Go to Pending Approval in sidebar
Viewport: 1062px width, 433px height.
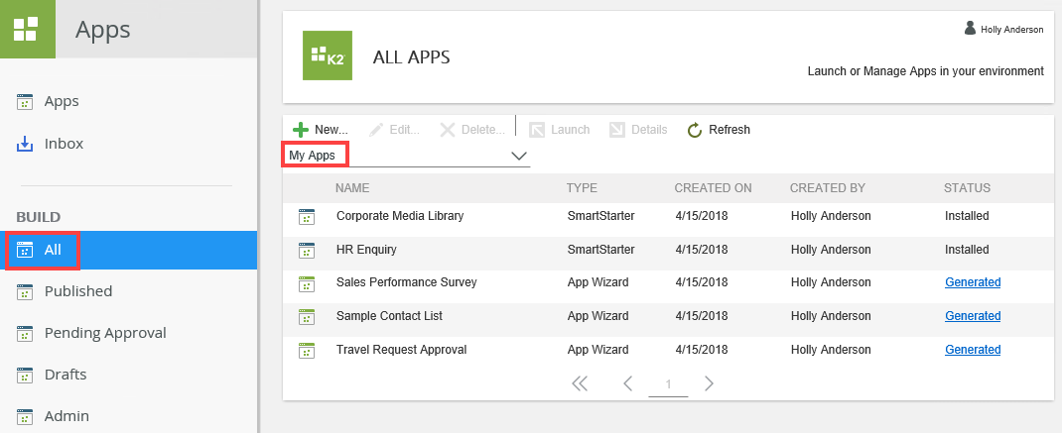point(104,333)
